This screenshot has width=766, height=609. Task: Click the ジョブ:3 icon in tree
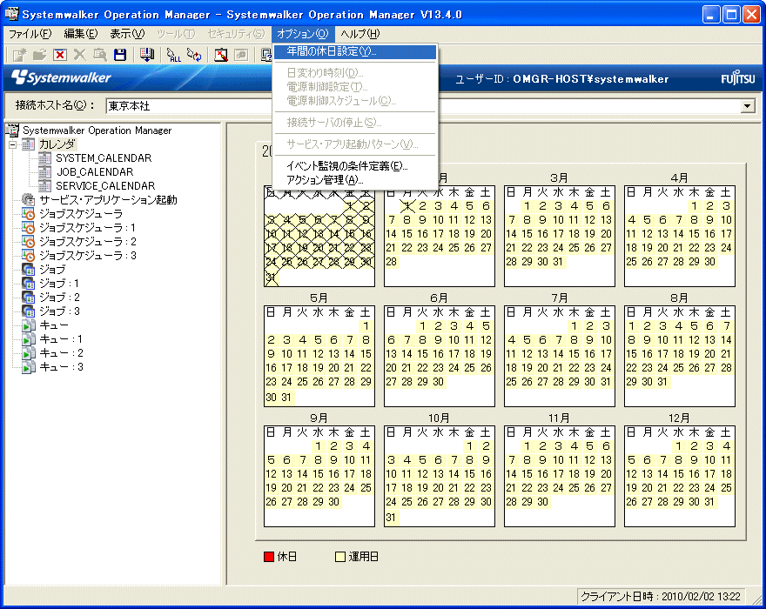coord(29,311)
